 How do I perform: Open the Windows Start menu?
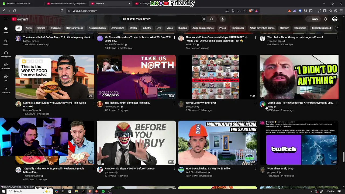[x=3, y=191]
